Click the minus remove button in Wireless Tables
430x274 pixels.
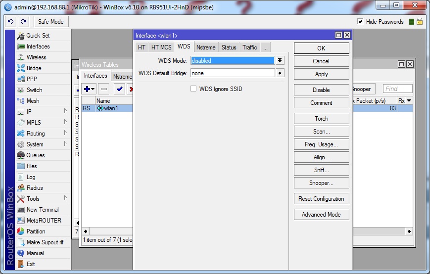(x=103, y=89)
